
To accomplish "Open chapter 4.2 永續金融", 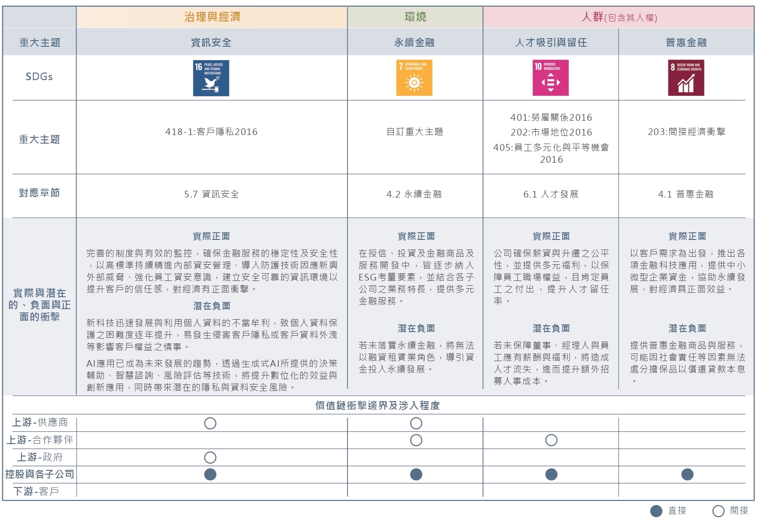I will (414, 194).
